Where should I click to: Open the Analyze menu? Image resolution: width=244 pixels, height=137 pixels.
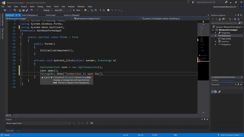[71, 6]
